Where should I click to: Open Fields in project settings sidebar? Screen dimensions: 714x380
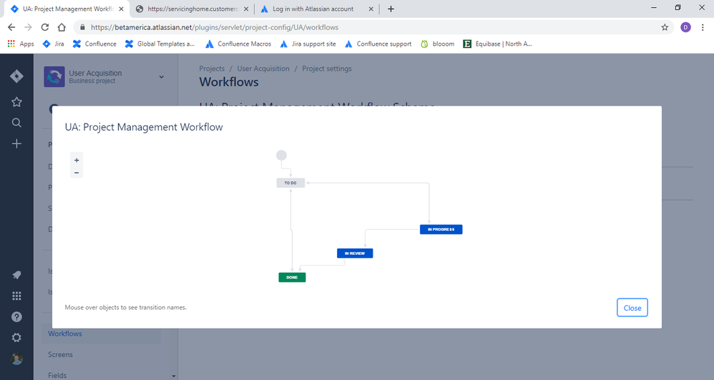coord(57,375)
